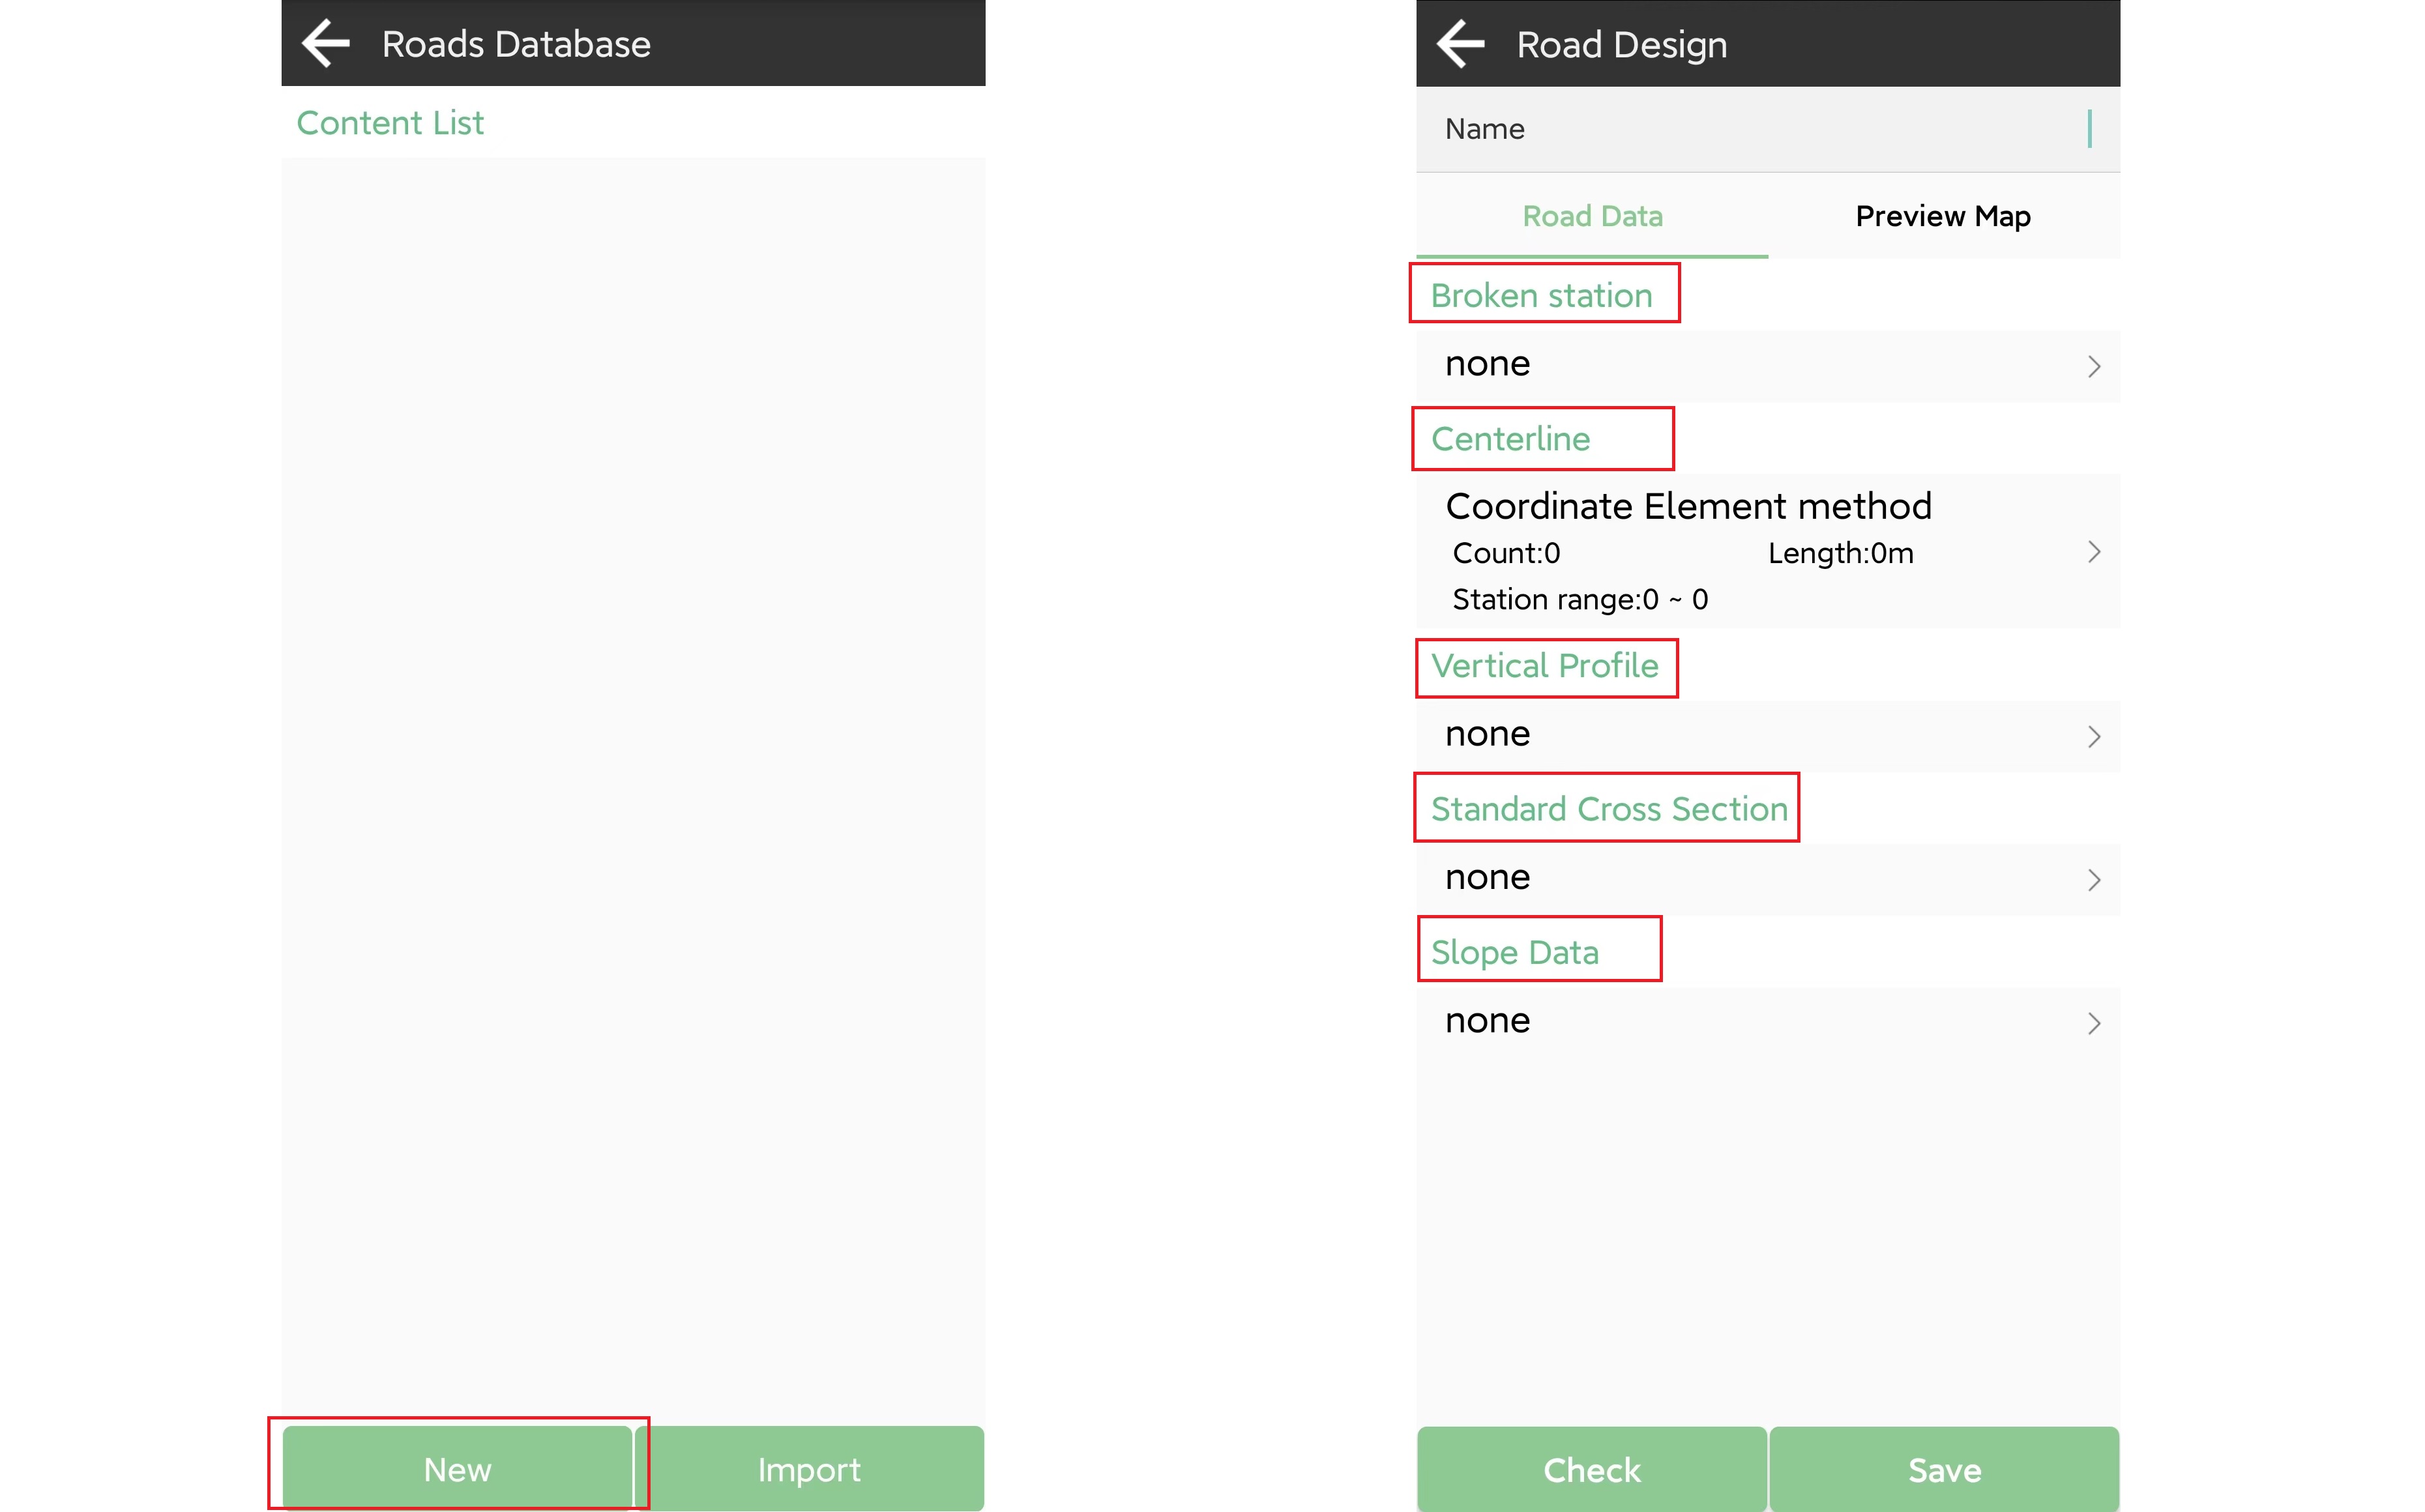Viewport: 2425px width, 1512px height.
Task: Open the Standard Cross Section chevron
Action: click(2094, 880)
